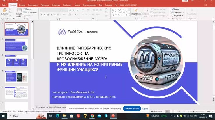
Task: Click the Create Slide icon
Action: click(19, 10)
